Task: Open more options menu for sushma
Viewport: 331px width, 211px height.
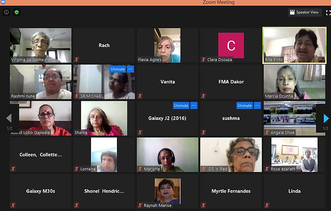Action: 257,105
